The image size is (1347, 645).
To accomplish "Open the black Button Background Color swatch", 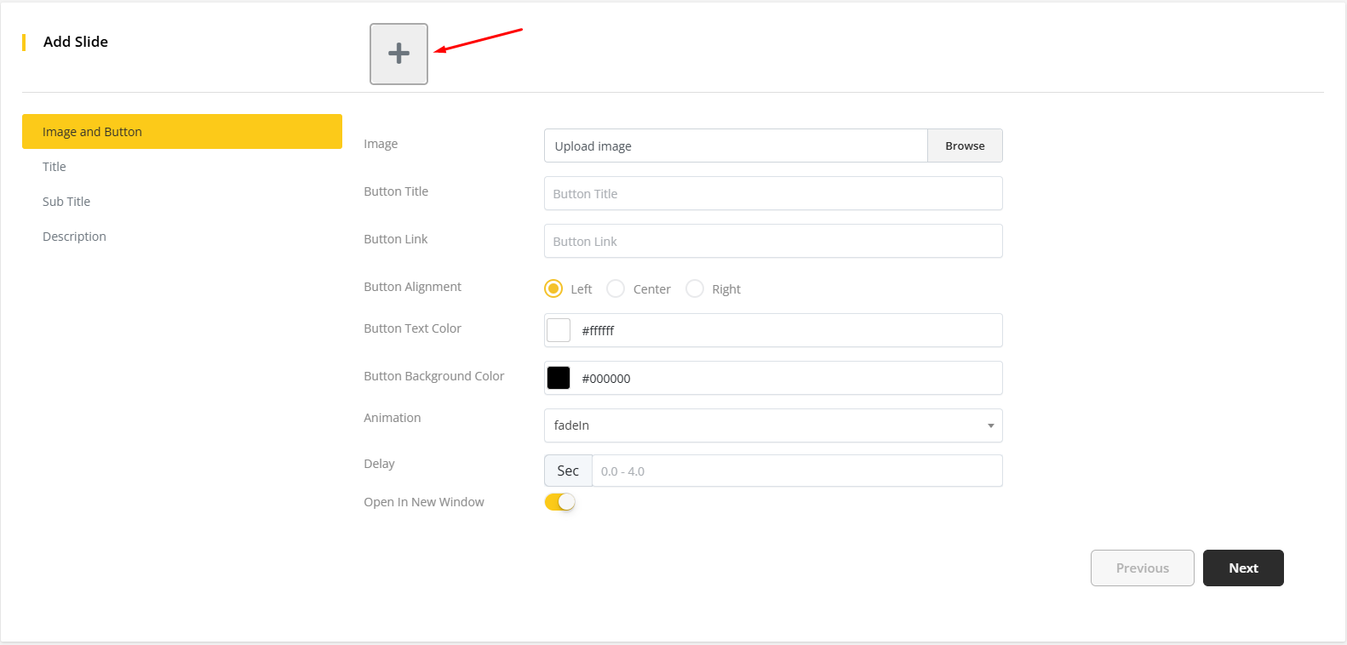I will click(559, 378).
